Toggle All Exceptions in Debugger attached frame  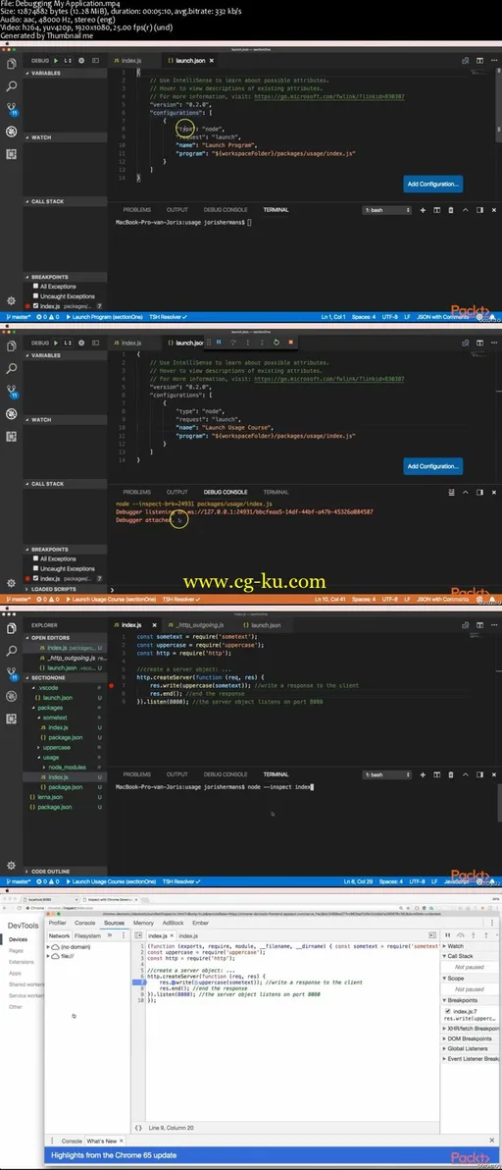coord(35,558)
